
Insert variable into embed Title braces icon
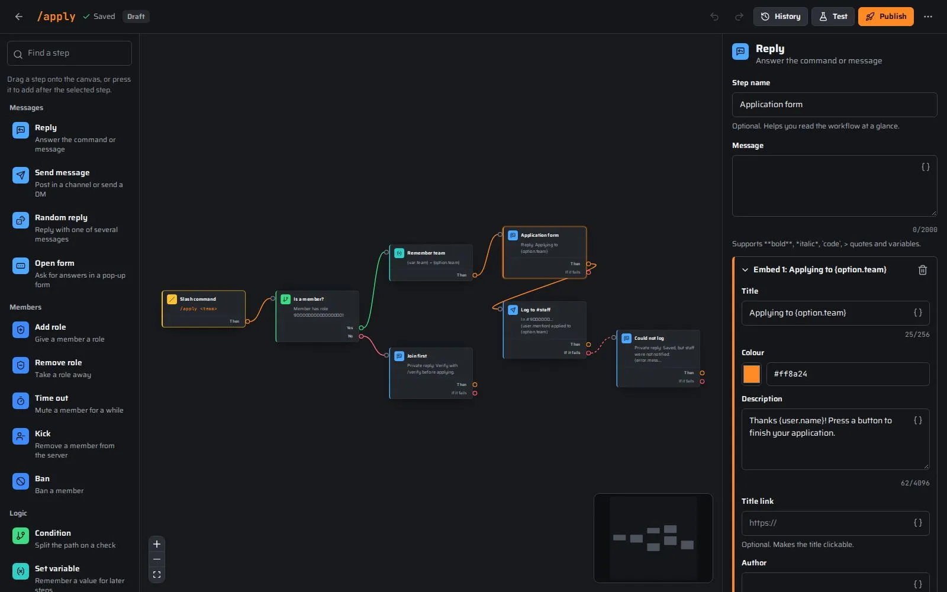point(918,313)
